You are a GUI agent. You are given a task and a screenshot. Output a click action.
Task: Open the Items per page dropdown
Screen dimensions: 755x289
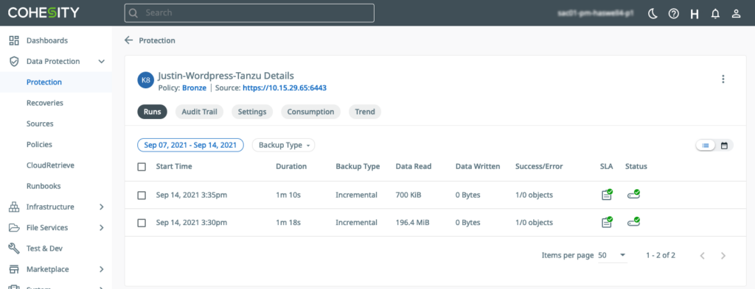click(x=612, y=255)
